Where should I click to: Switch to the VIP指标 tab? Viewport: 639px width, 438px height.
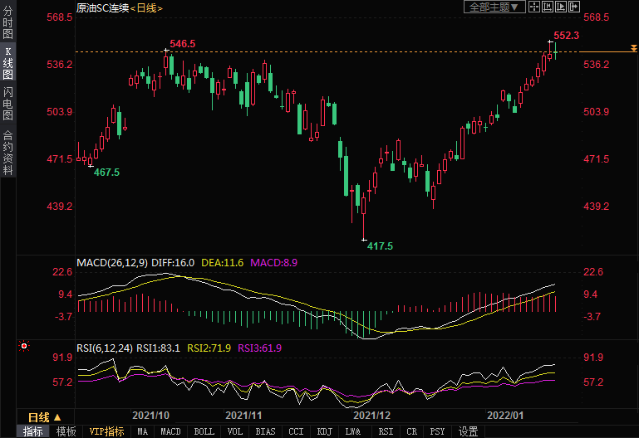point(107,431)
